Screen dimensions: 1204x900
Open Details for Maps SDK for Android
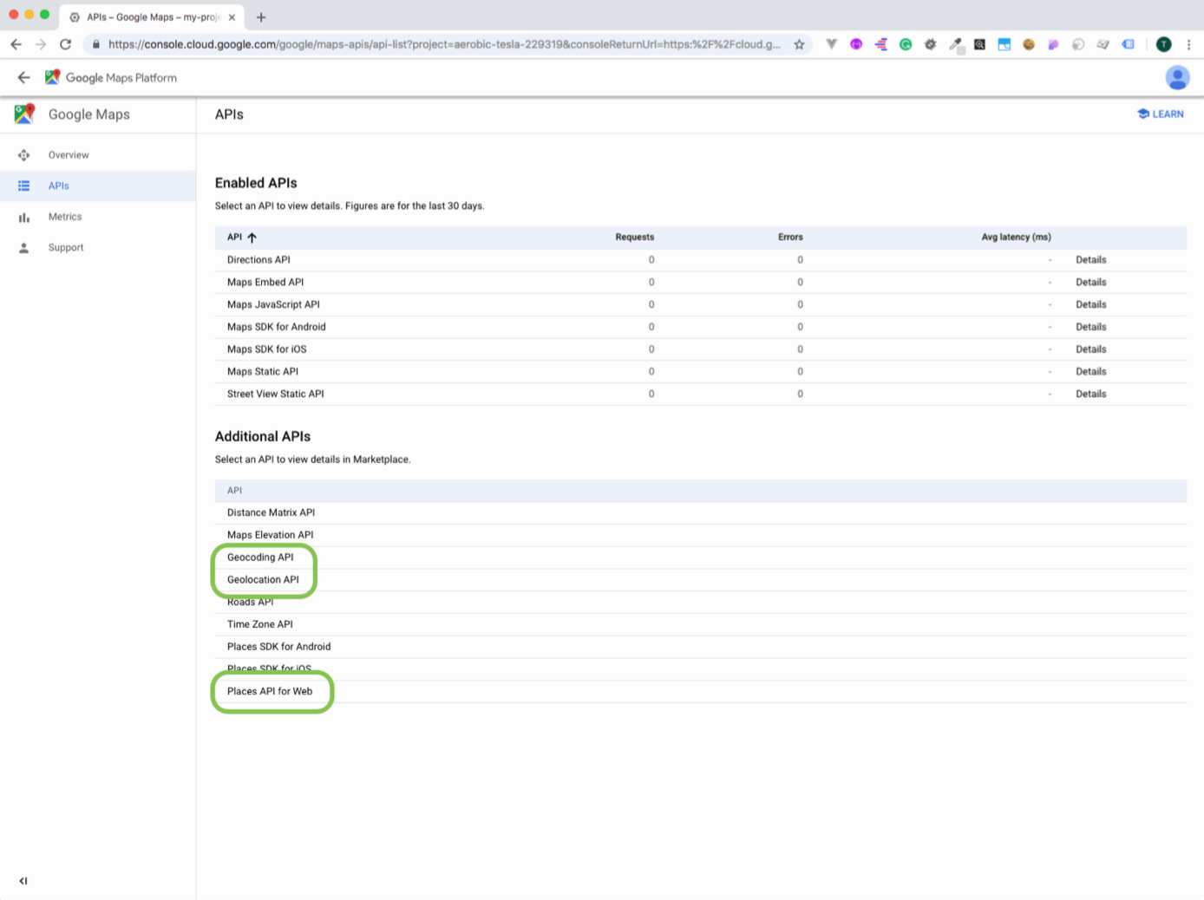click(x=1090, y=327)
